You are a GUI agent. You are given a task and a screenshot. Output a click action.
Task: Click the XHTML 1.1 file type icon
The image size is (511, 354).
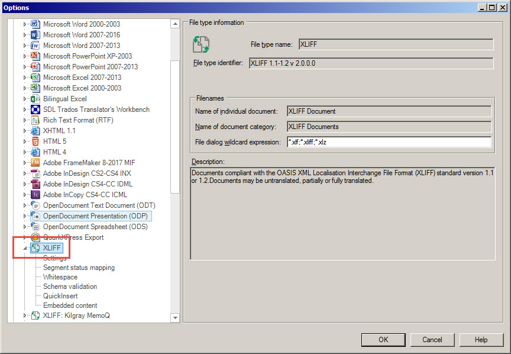coord(35,131)
